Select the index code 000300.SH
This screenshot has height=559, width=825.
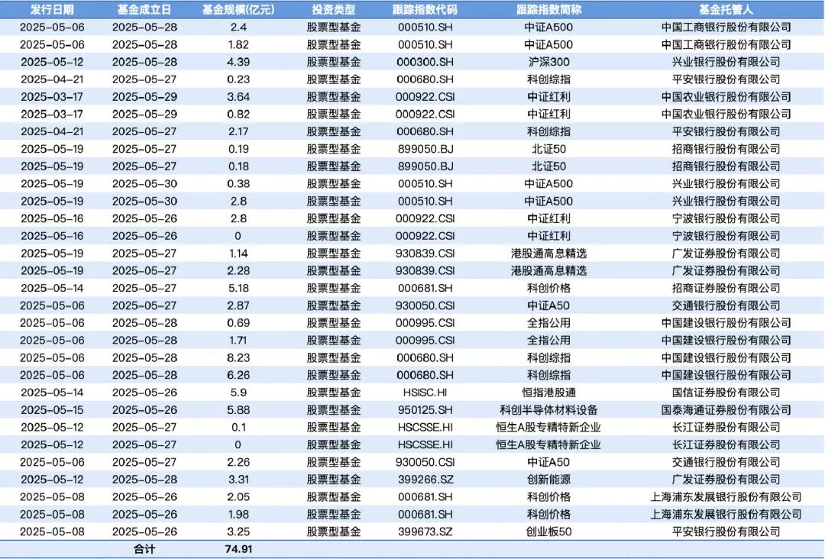[x=425, y=62]
